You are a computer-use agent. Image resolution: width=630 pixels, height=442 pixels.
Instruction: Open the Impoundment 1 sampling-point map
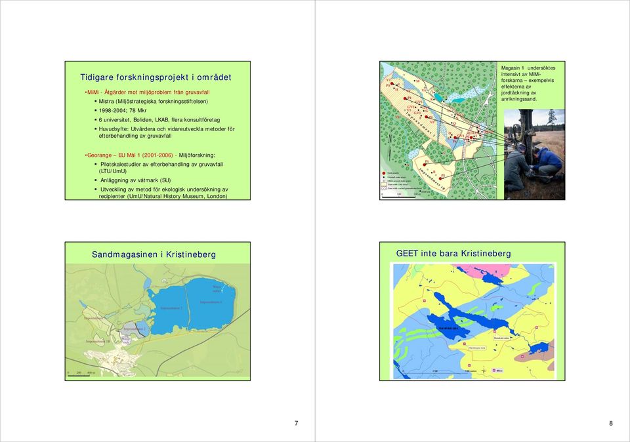pyautogui.click(x=439, y=131)
